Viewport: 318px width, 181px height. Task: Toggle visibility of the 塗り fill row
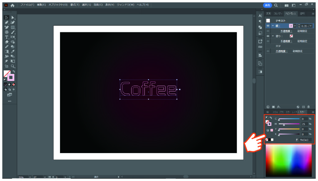tap(268, 36)
